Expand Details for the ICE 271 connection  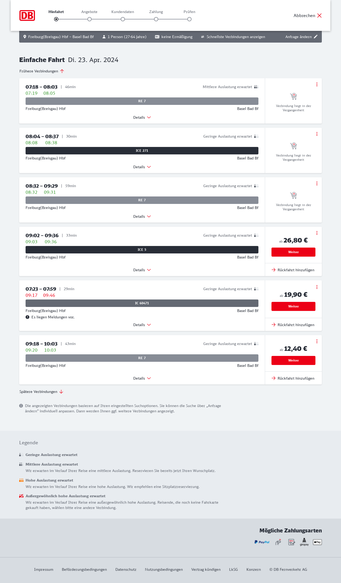142,167
